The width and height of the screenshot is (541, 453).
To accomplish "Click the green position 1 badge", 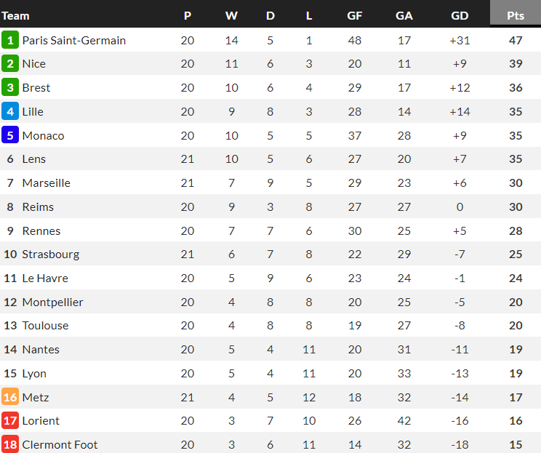I will click(x=10, y=40).
